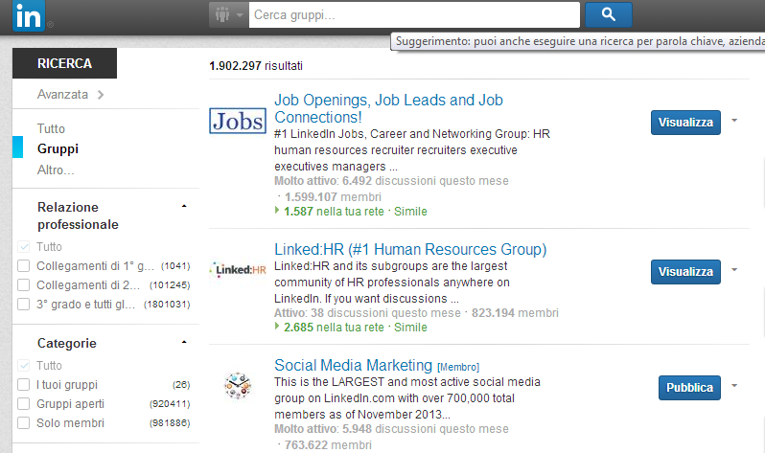Open dropdown arrow beside the Pubblica button

(734, 387)
